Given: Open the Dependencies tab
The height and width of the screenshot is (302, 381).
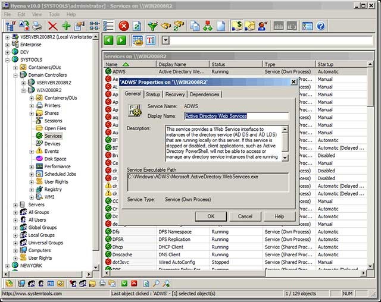Looking at the screenshot, I should [204, 94].
